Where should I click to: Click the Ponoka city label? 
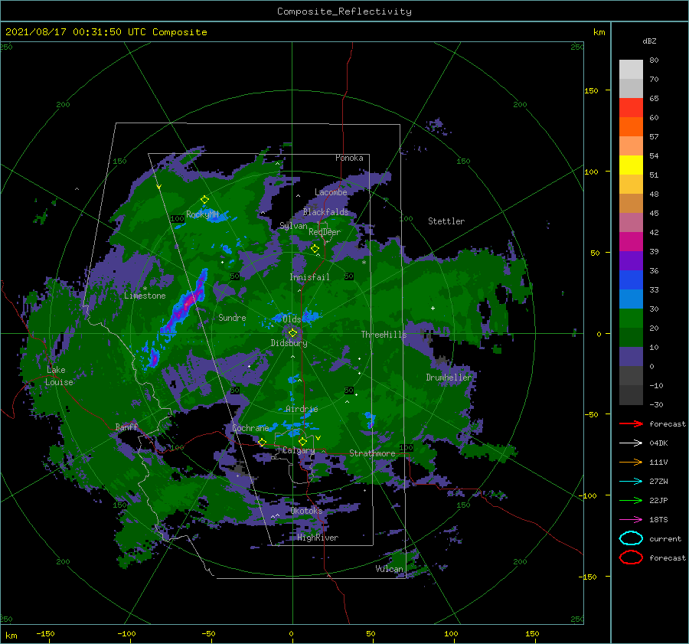pos(349,158)
